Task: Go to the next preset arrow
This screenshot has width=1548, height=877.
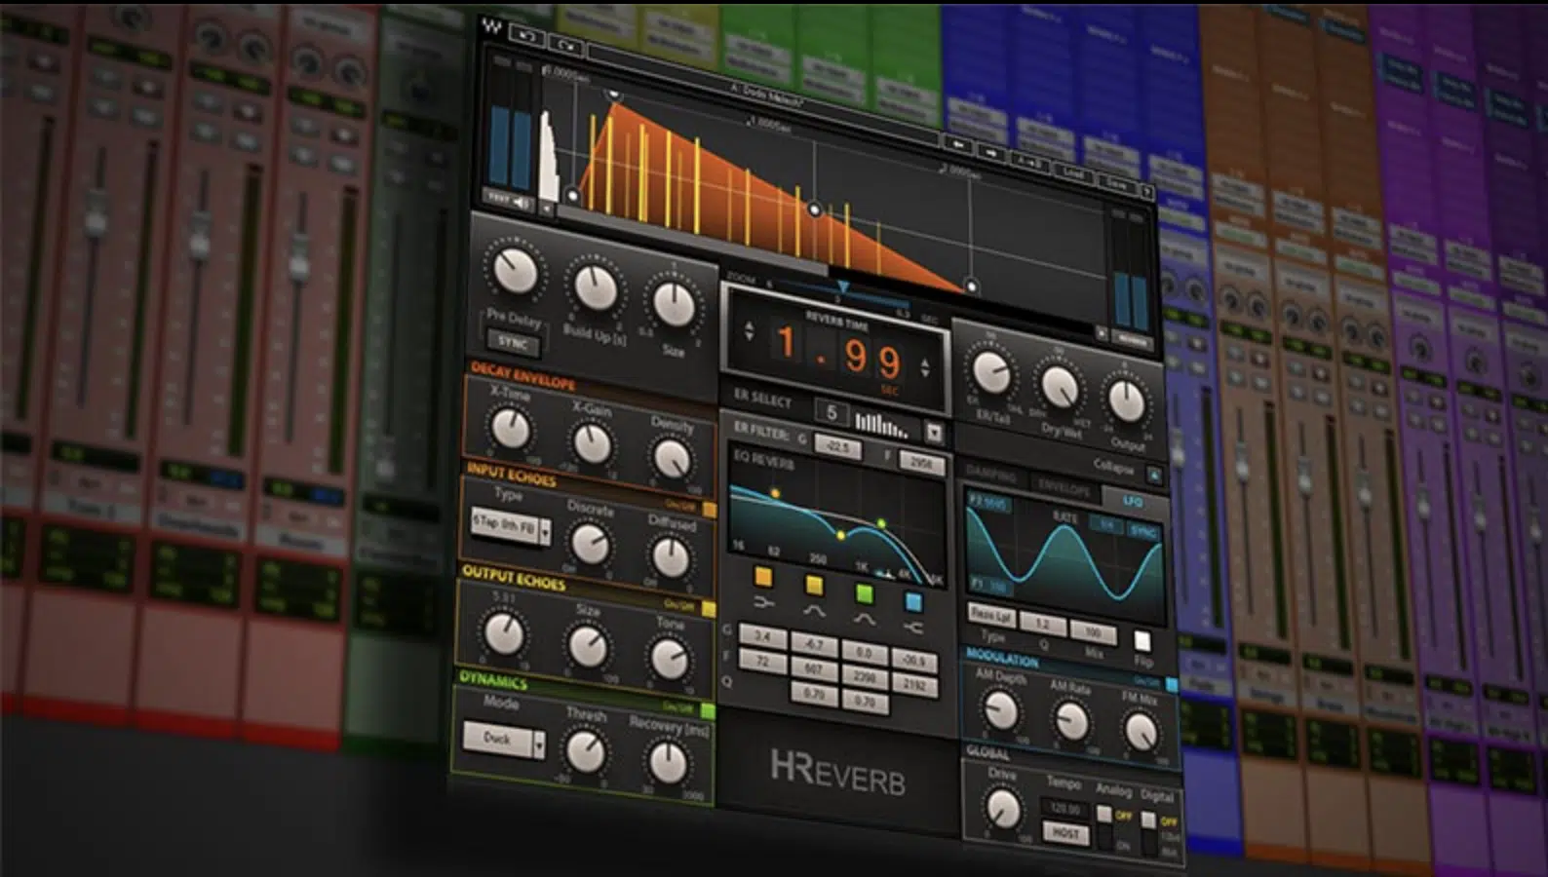Action: click(992, 153)
